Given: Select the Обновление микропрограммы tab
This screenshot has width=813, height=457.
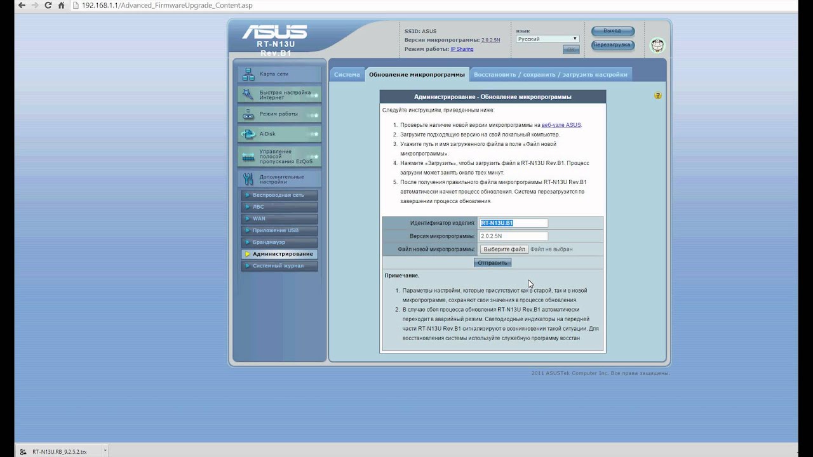Looking at the screenshot, I should (417, 74).
